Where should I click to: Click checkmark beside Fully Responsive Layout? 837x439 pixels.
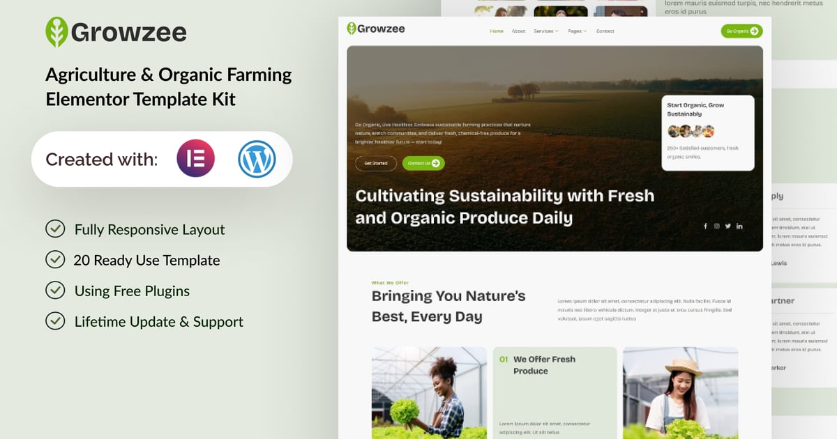pyautogui.click(x=55, y=229)
